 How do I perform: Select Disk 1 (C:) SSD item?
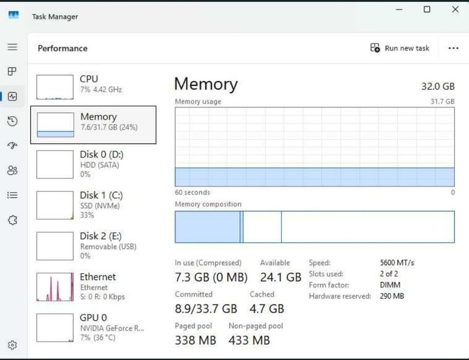point(93,205)
